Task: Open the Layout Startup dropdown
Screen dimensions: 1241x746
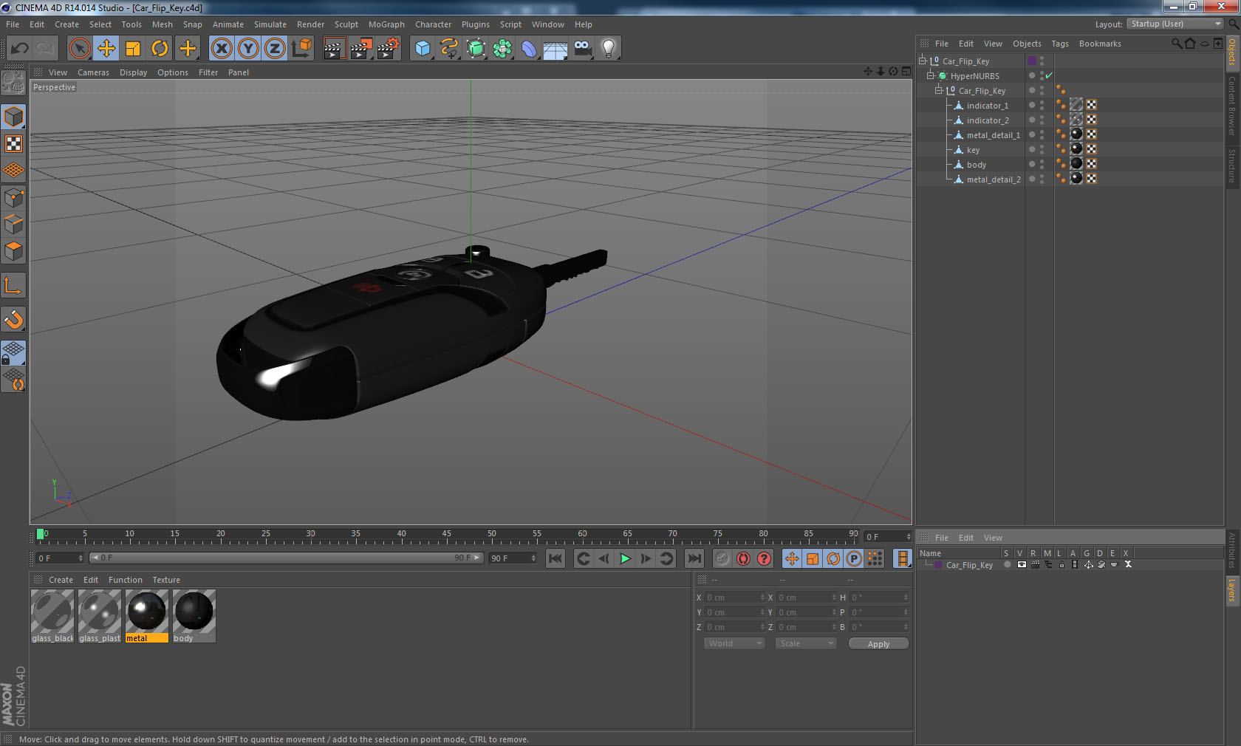Action: tap(1175, 24)
